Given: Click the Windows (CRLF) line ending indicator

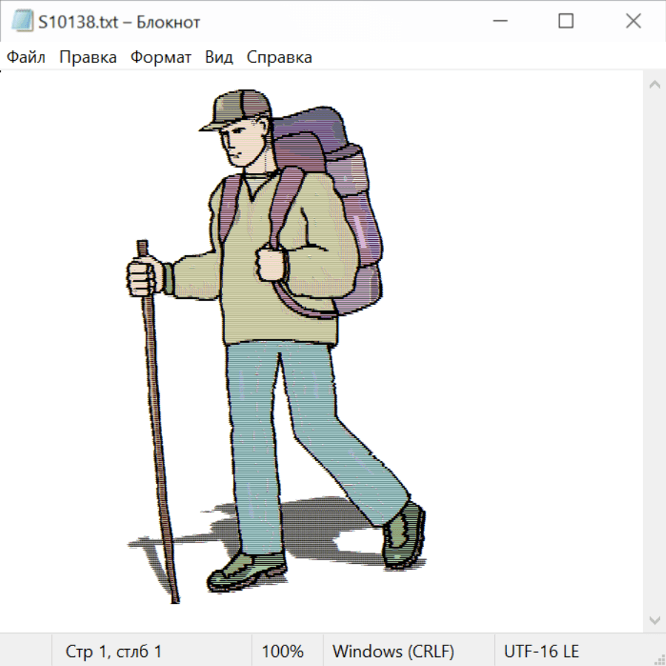Looking at the screenshot, I should [393, 651].
